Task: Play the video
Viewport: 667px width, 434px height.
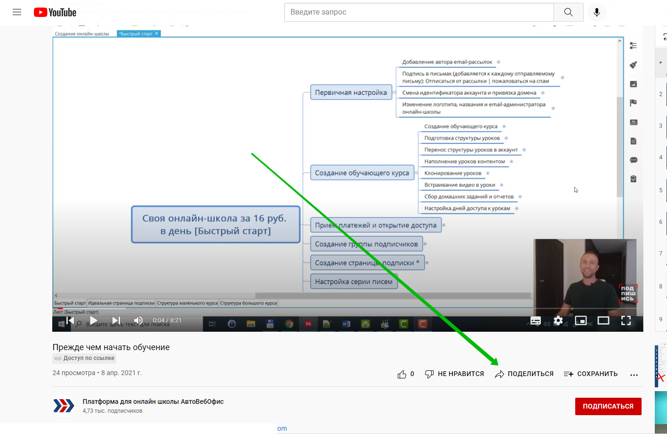Action: tap(94, 320)
